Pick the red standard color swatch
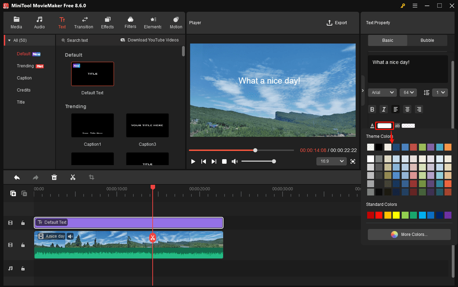The image size is (458, 287). click(379, 215)
